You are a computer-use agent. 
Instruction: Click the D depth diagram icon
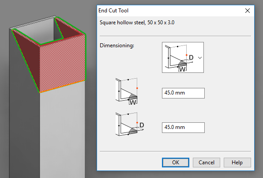(x=130, y=124)
